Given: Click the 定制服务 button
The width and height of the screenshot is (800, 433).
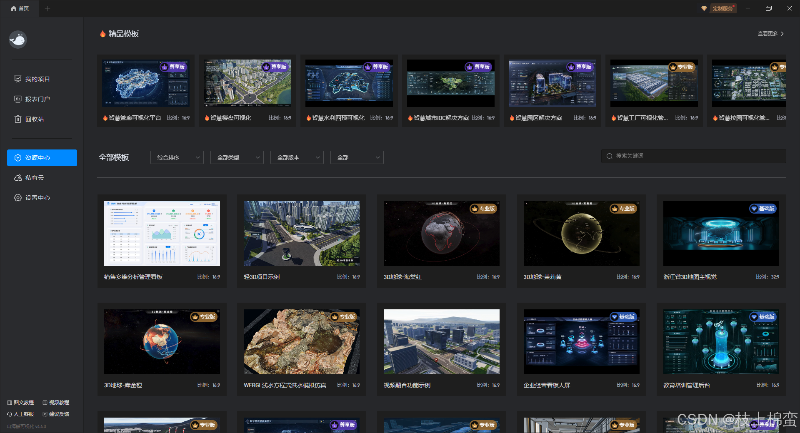Looking at the screenshot, I should point(723,8).
